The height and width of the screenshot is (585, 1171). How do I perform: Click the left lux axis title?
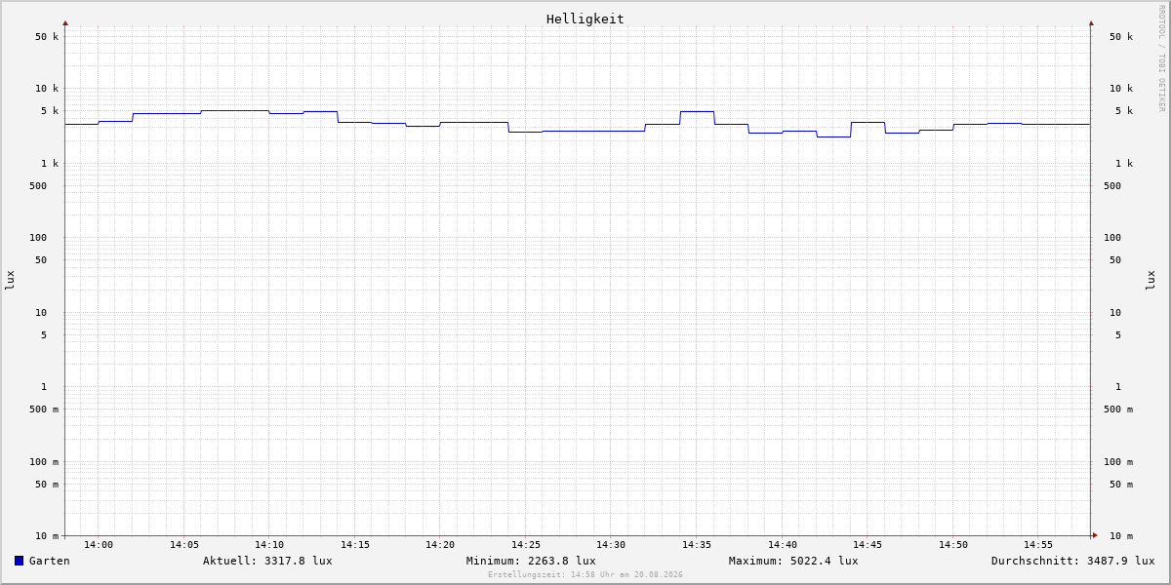10,281
